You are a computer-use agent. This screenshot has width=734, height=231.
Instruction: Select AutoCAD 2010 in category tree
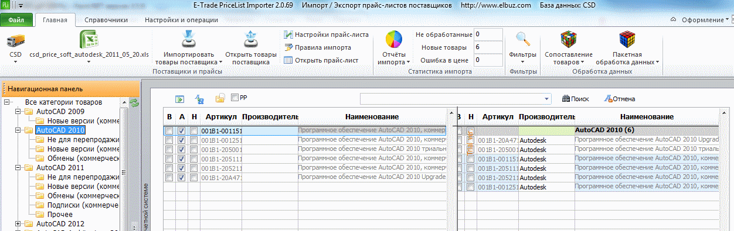pyautogui.click(x=60, y=130)
